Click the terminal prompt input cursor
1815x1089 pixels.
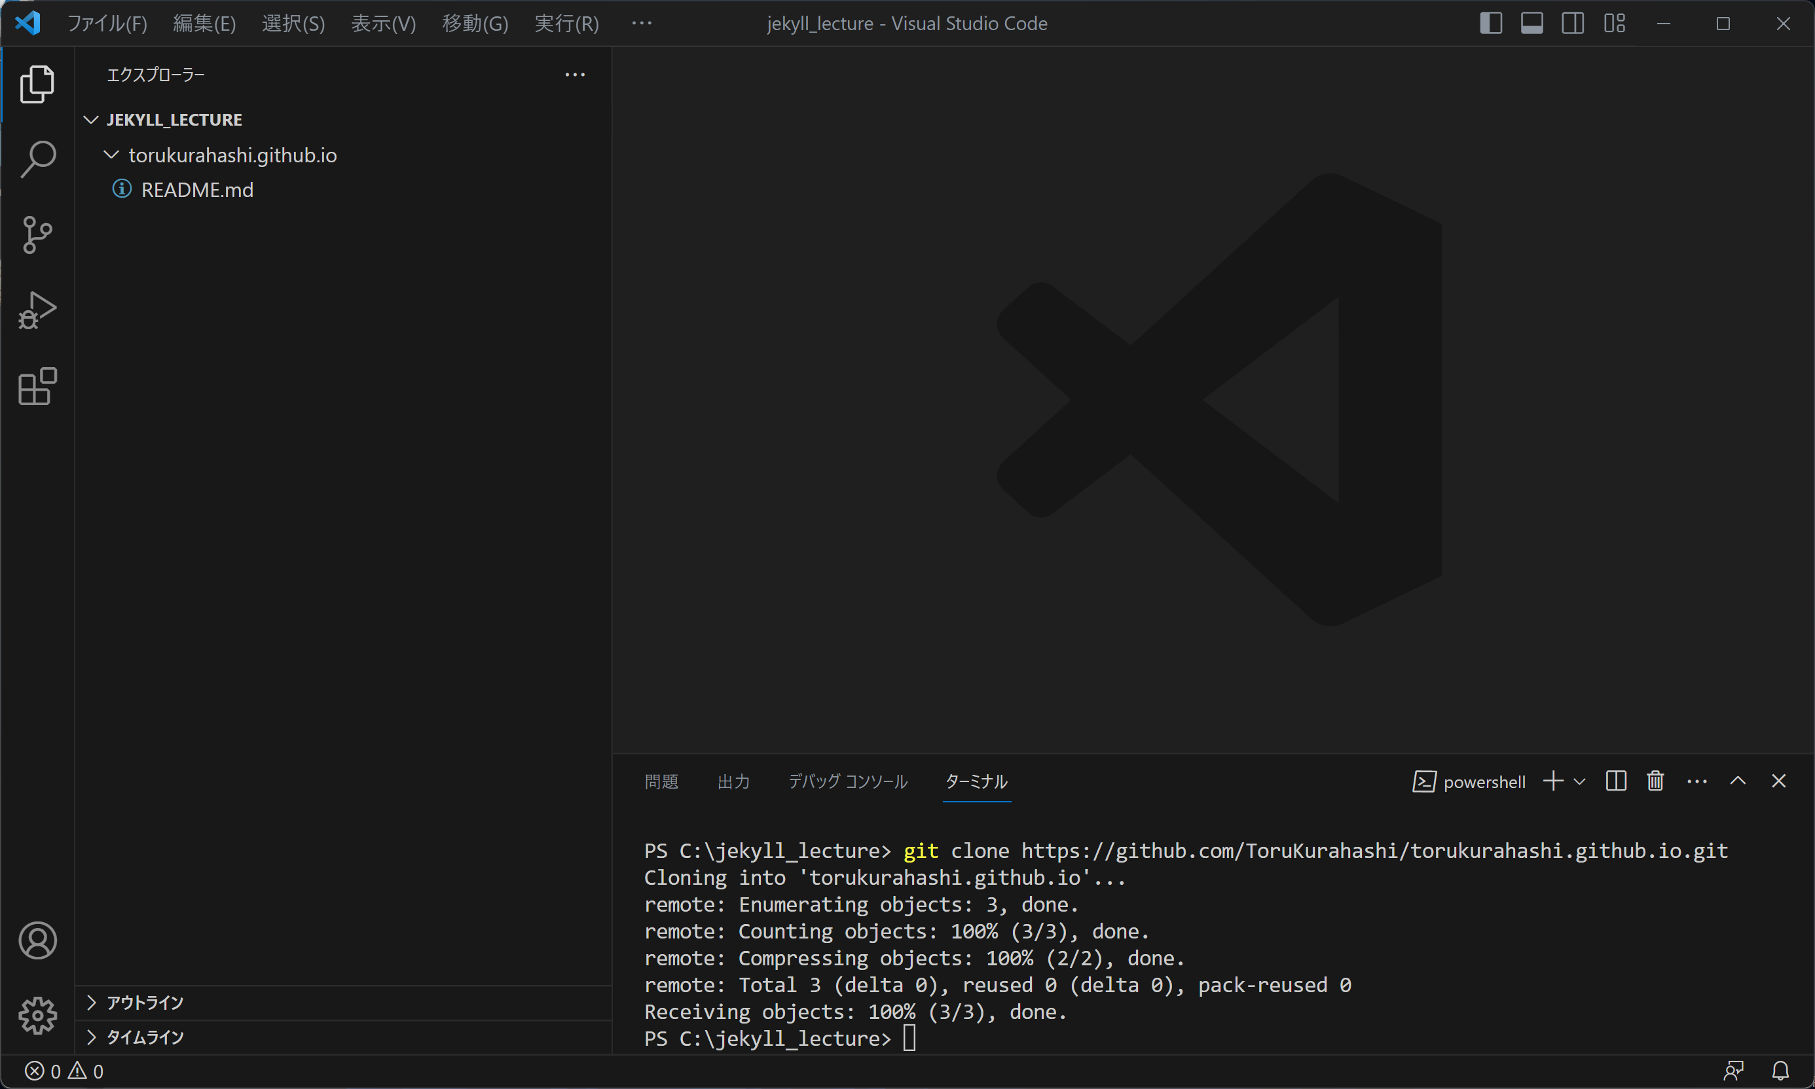pyautogui.click(x=909, y=1039)
